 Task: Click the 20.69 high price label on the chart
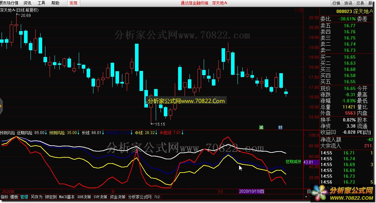(26, 15)
